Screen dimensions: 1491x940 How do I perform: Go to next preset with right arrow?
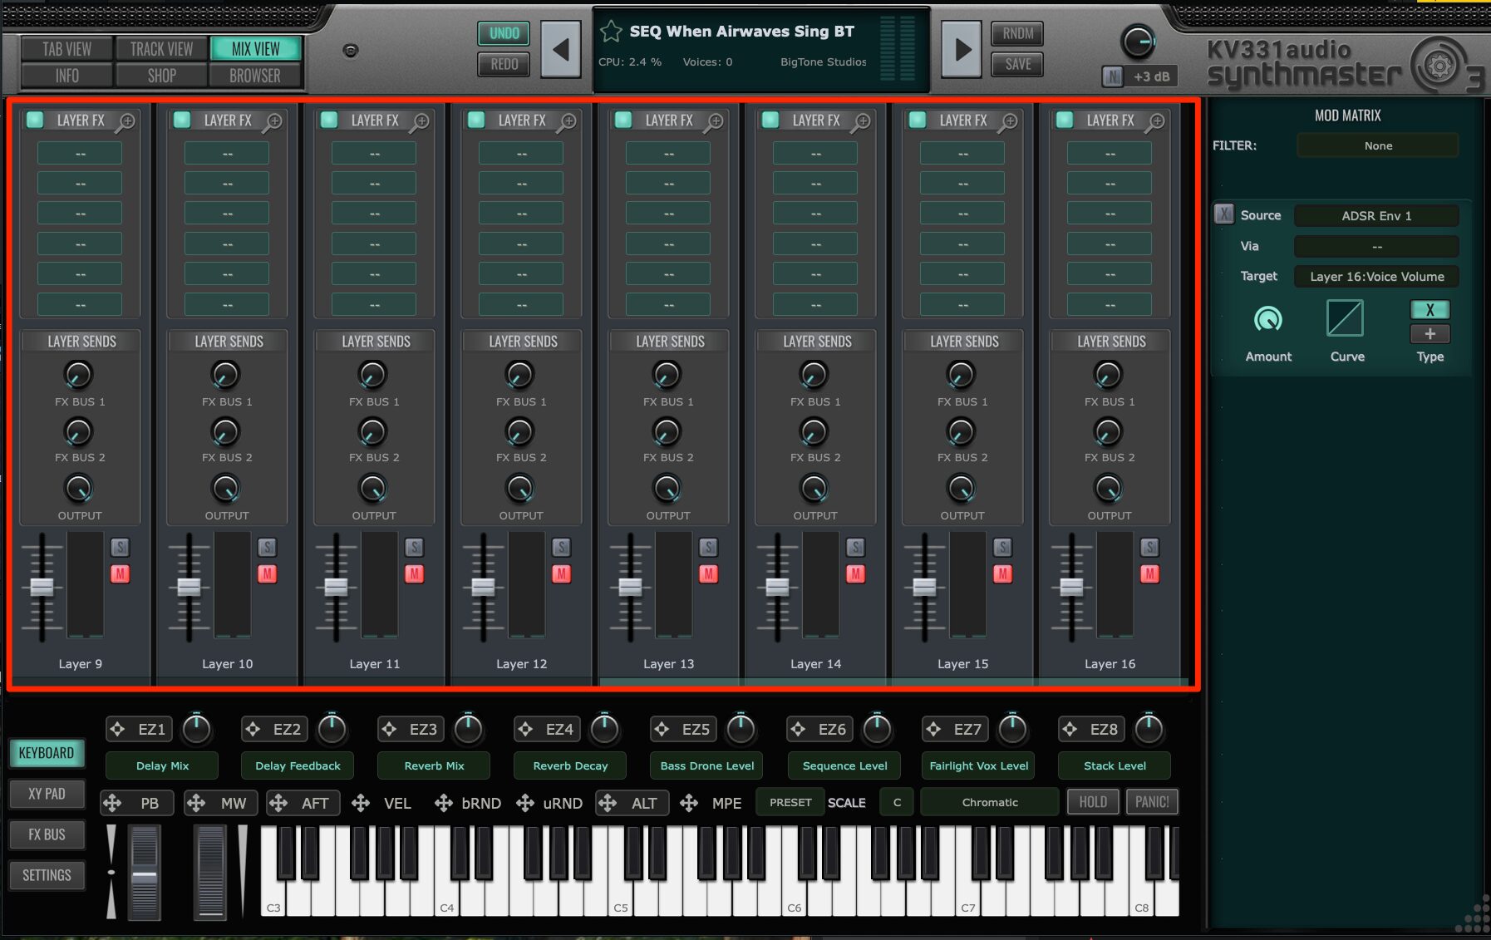click(962, 50)
